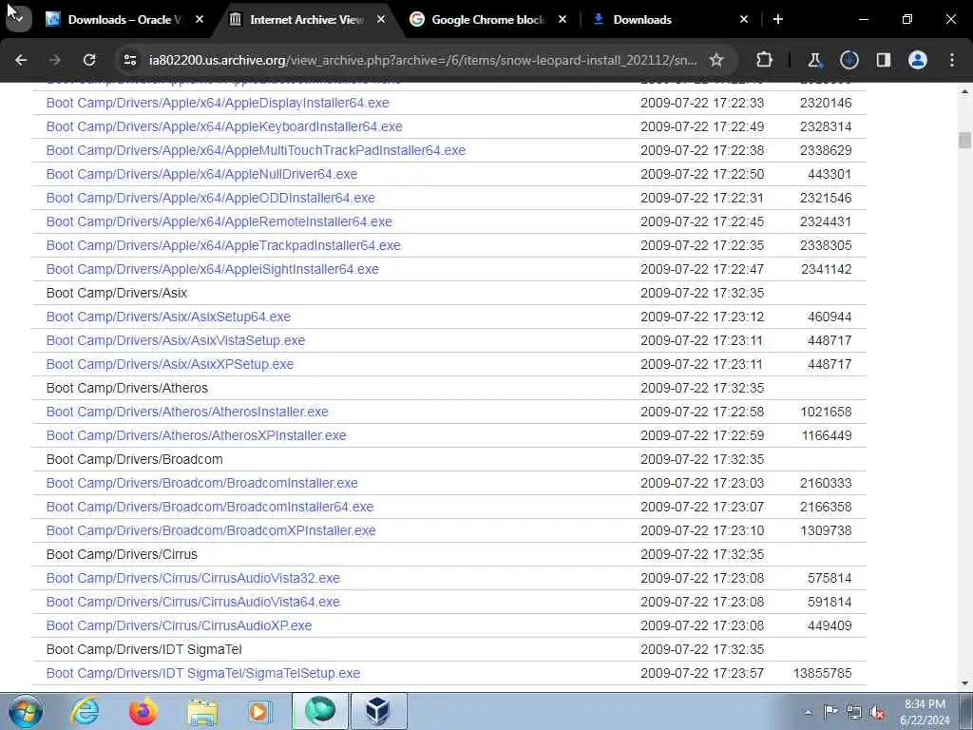Open AppleNullDriver64.exe link
The width and height of the screenshot is (973, 730).
coord(201,175)
